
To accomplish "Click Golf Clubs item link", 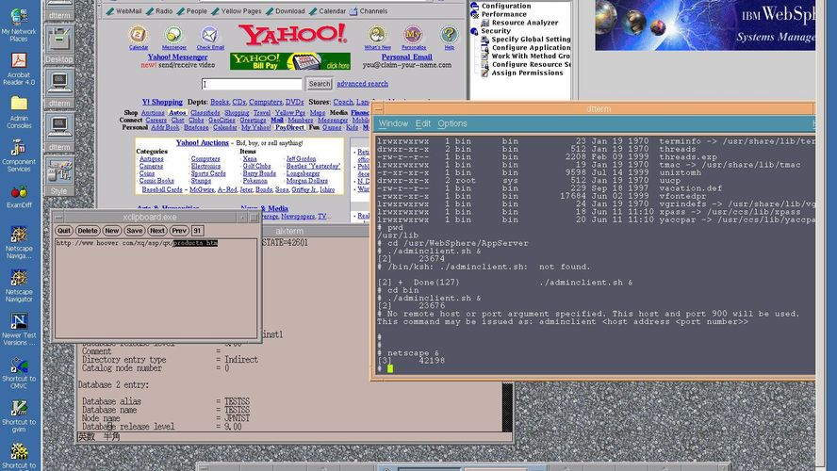I will 256,167.
